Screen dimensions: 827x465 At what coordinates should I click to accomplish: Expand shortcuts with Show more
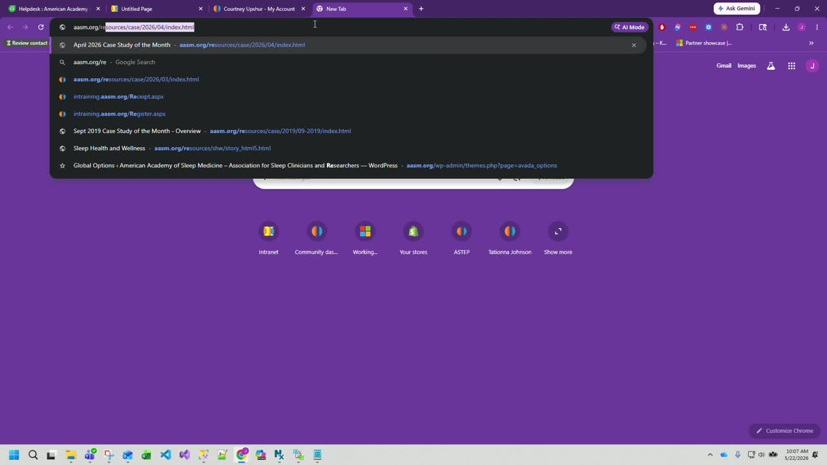(x=558, y=238)
